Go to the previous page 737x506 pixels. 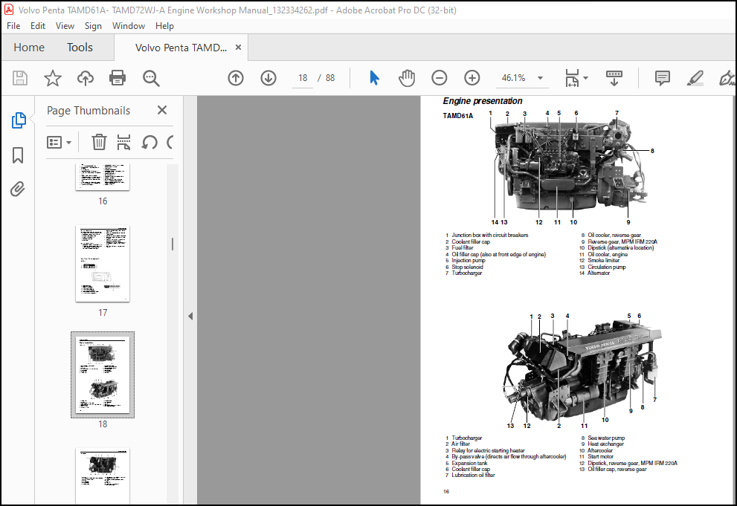pos(236,78)
